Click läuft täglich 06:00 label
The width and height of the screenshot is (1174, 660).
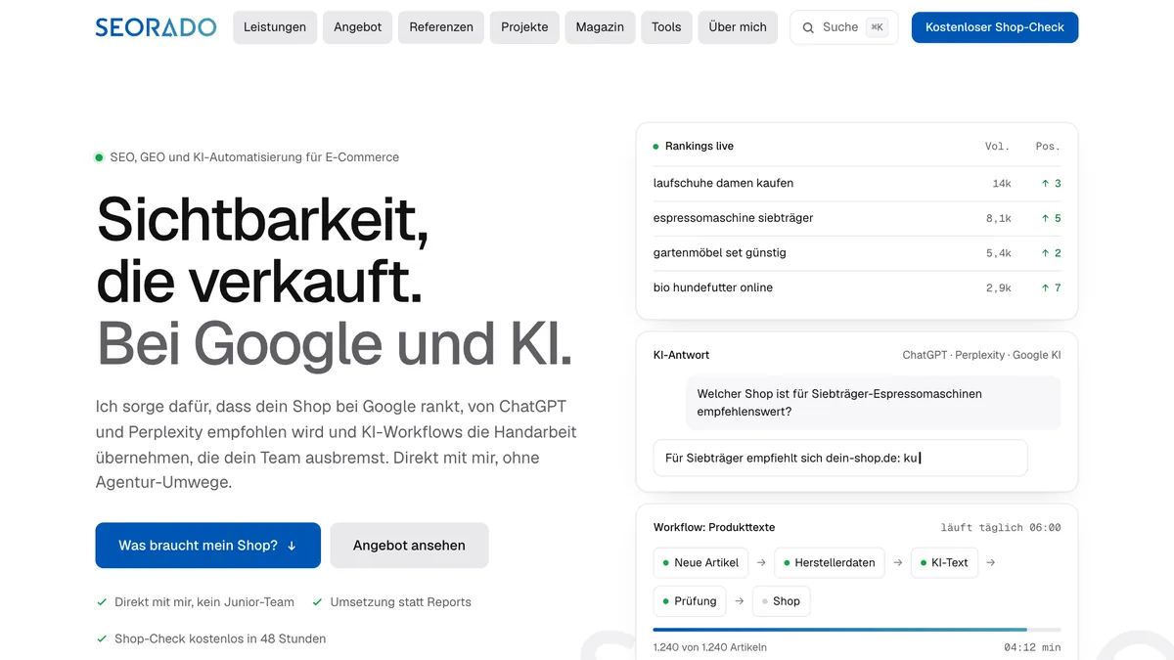click(x=1001, y=528)
